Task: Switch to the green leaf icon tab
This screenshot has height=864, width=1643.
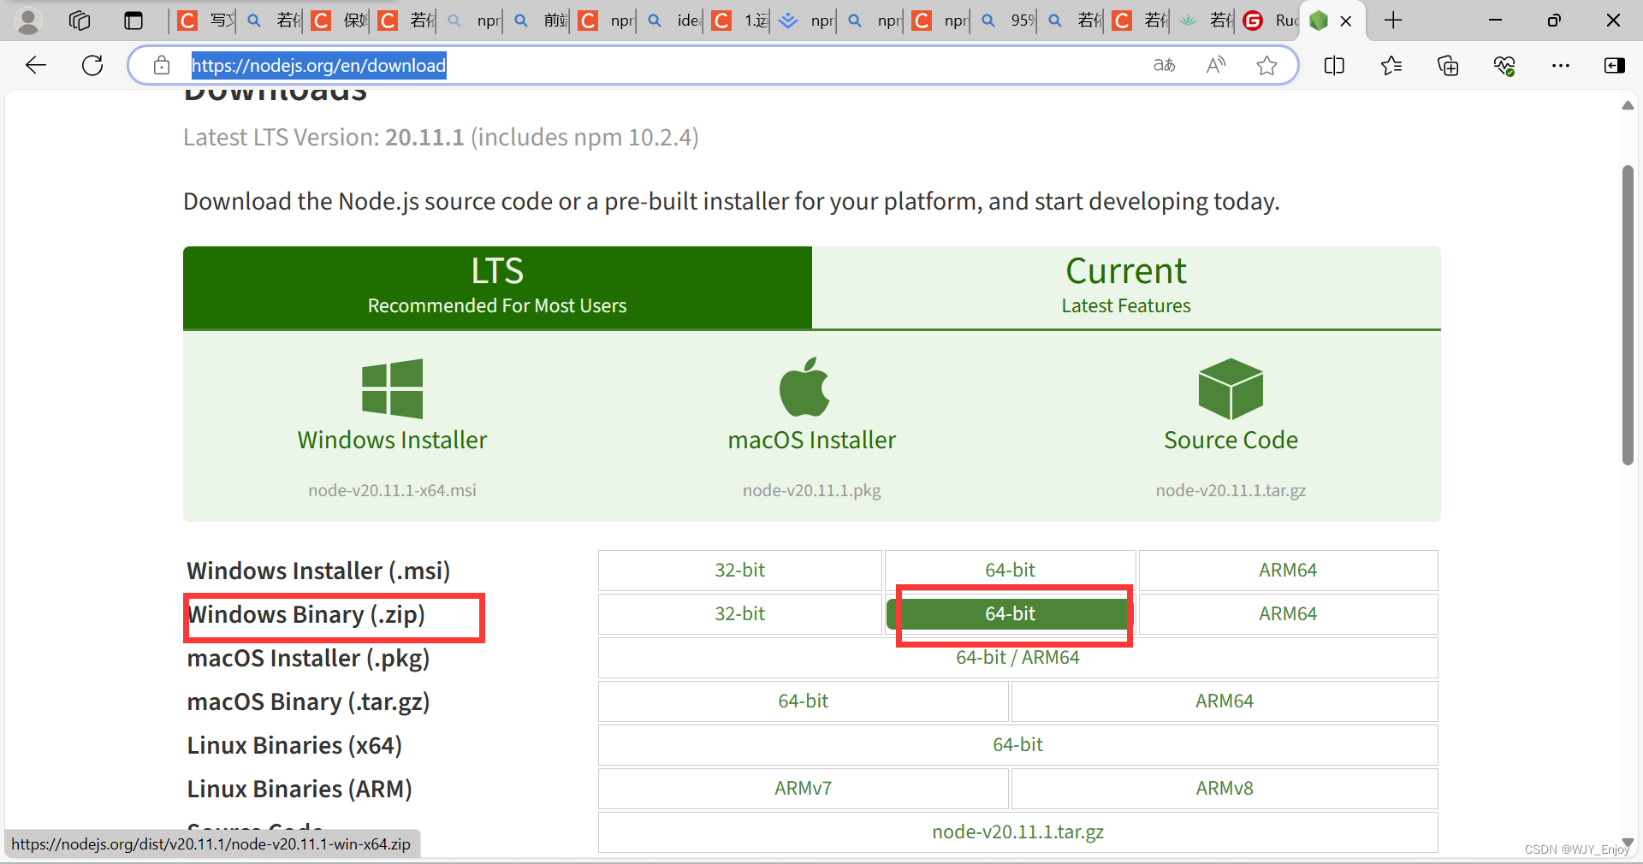Action: [x=1203, y=21]
